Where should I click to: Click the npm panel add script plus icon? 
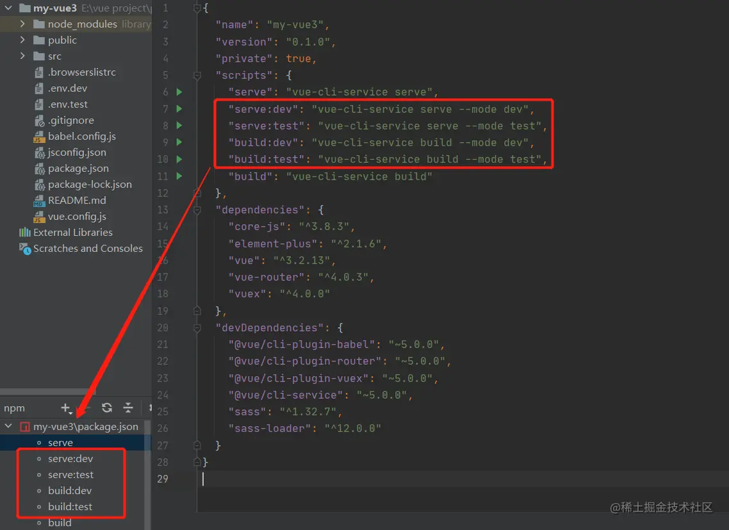point(67,408)
